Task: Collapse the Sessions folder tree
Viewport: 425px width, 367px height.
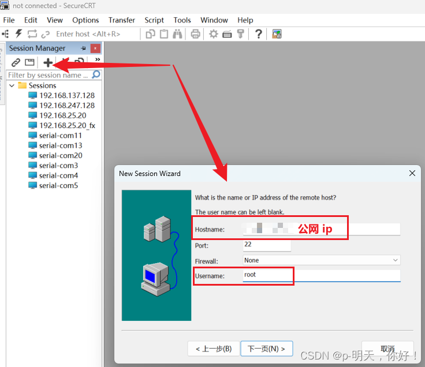Action: (12, 85)
